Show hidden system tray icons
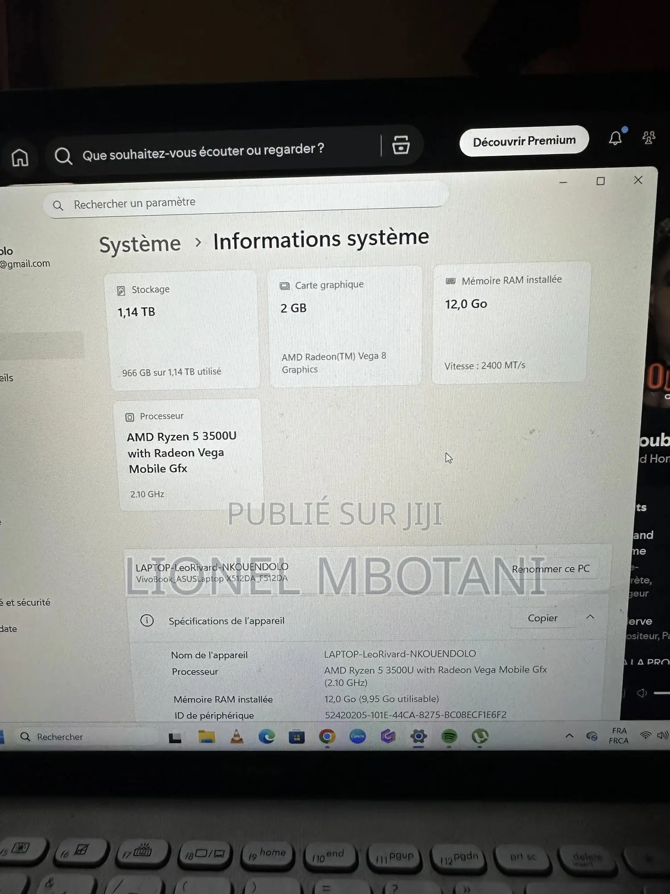 click(569, 735)
